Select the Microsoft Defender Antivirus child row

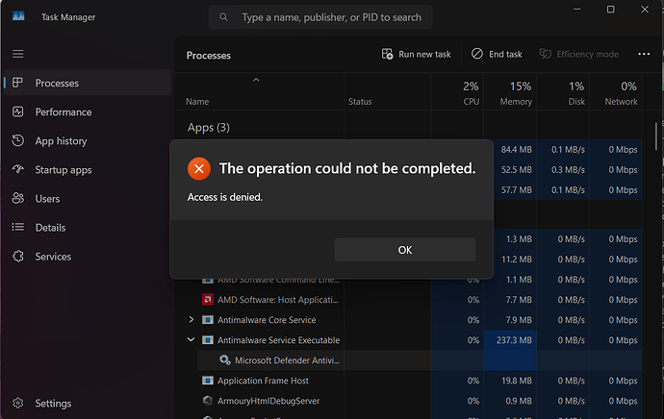[x=286, y=360]
